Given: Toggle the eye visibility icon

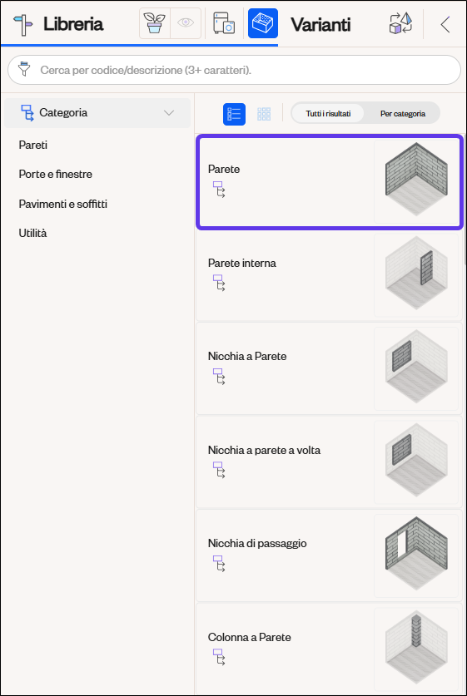Looking at the screenshot, I should pos(186,23).
